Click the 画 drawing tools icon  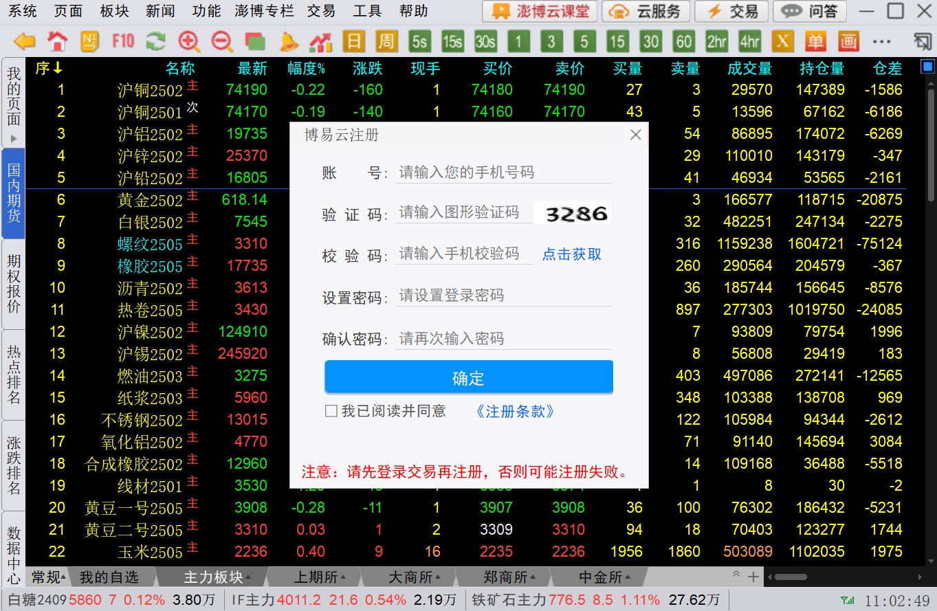click(x=848, y=42)
